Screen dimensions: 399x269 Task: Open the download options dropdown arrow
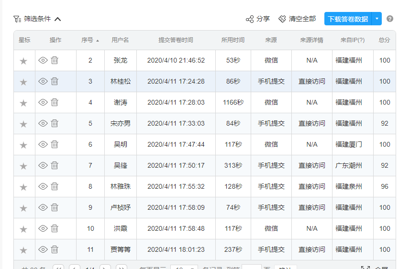(377, 19)
